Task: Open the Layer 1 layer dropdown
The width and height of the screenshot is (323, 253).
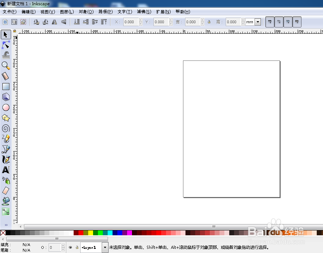Action: pos(105,247)
